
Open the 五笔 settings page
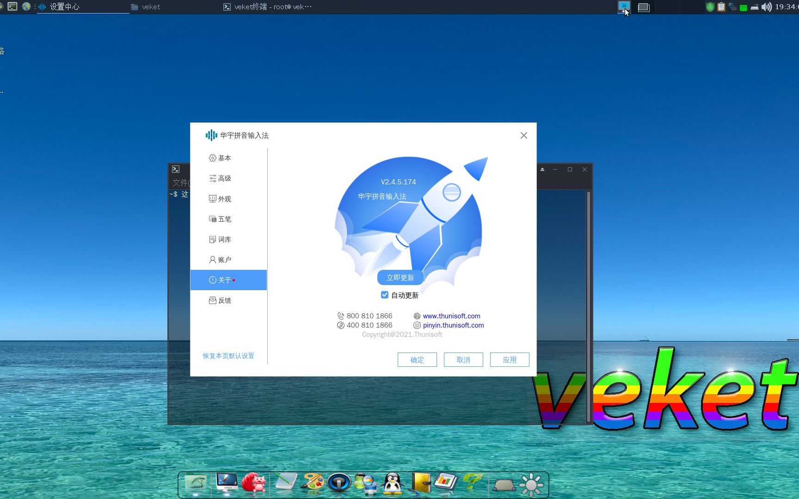(x=228, y=219)
